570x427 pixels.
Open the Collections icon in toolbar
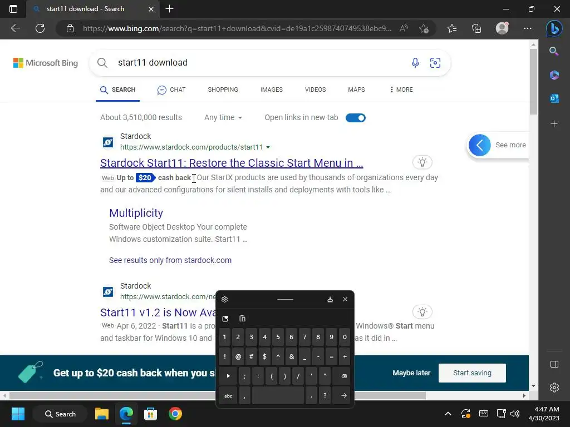(476, 28)
